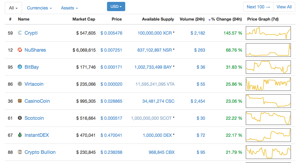Click the BitBay blue logo icon

[20, 67]
